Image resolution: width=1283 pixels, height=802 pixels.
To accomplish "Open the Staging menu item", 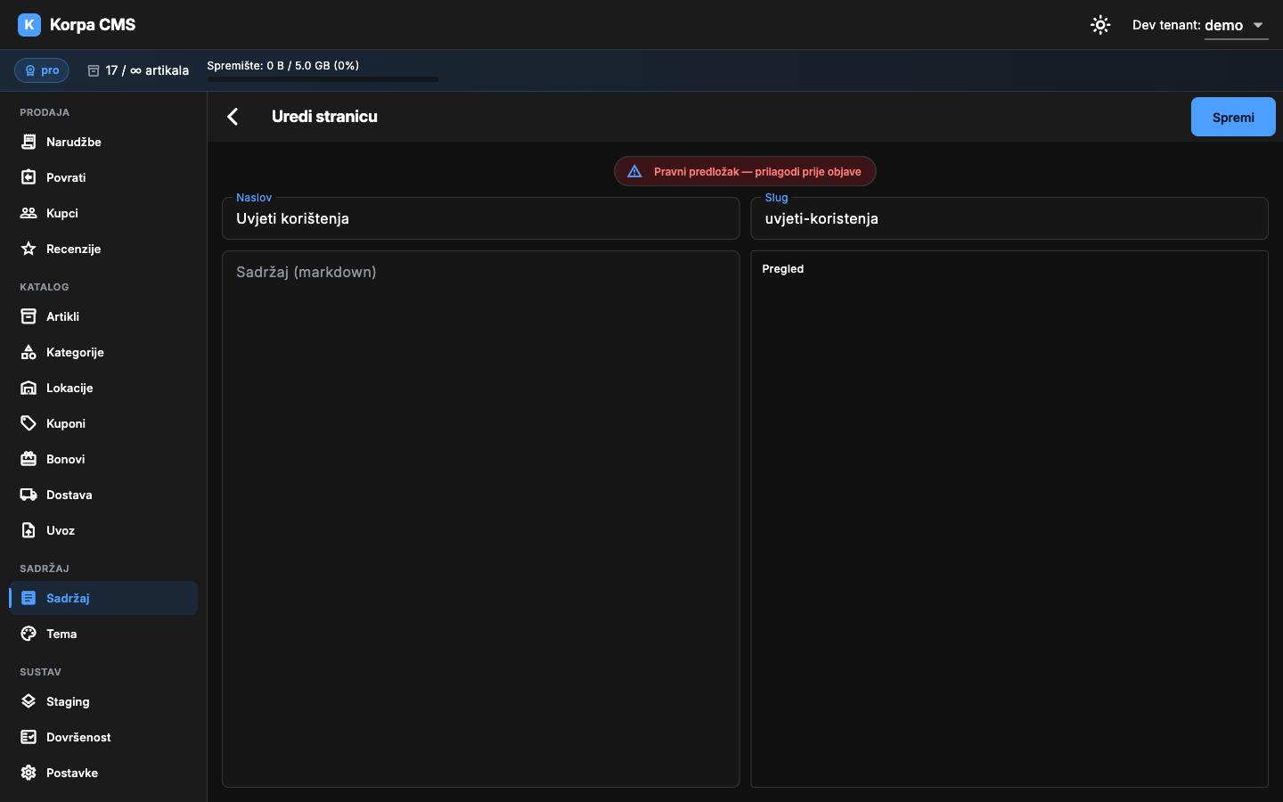I will pyautogui.click(x=103, y=701).
